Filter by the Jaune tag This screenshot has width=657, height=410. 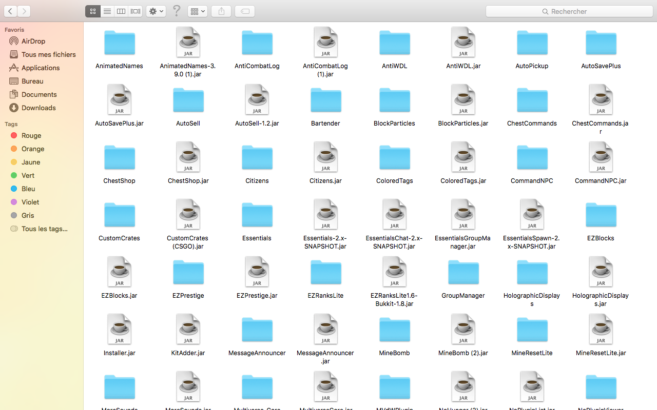point(42,162)
